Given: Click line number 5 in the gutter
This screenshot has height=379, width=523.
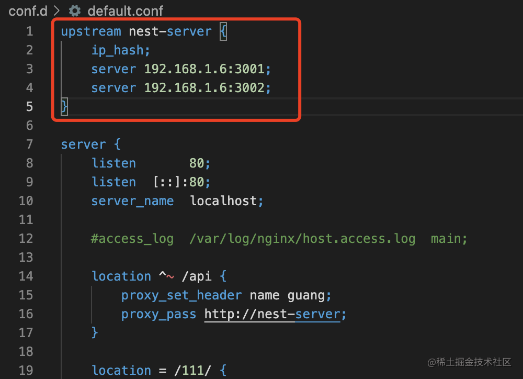Looking at the screenshot, I should tap(30, 107).
